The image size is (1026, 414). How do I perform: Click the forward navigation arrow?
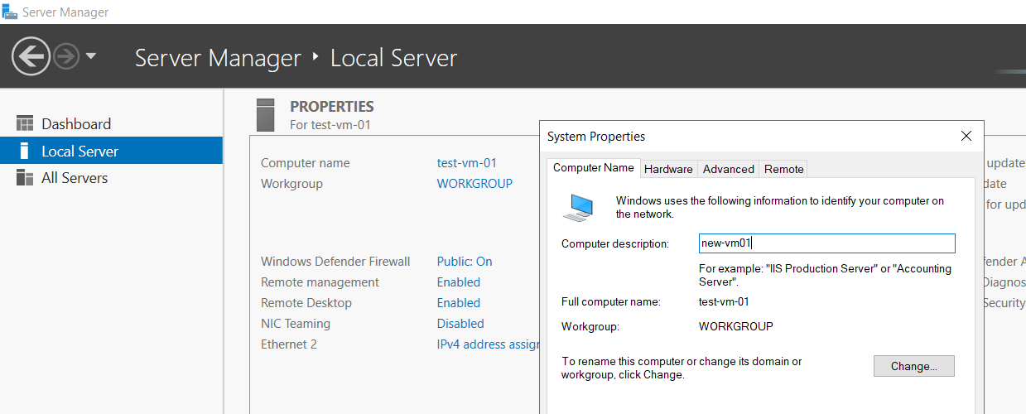(x=66, y=57)
